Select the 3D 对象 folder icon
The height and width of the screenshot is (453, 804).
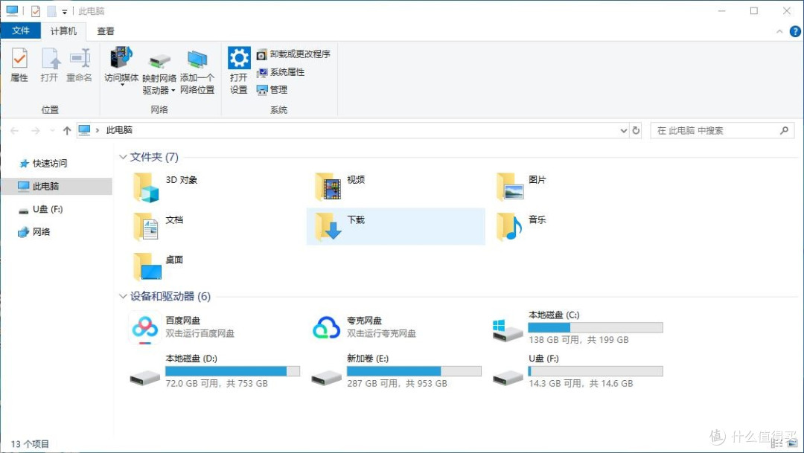tap(146, 187)
